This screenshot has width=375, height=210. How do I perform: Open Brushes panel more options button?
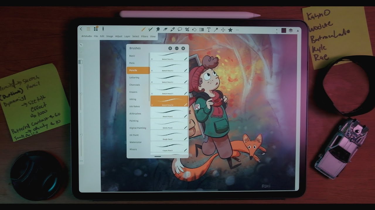(x=177, y=48)
